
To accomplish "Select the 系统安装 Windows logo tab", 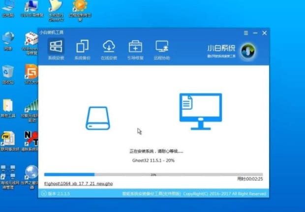I will tap(56, 50).
